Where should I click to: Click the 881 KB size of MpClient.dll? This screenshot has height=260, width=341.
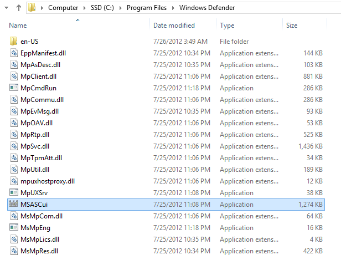pos(313,77)
